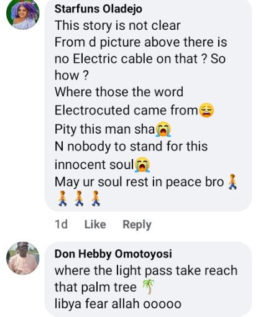Click the walking person emoji after "peace bro"
The image size is (258, 317).
(x=233, y=181)
